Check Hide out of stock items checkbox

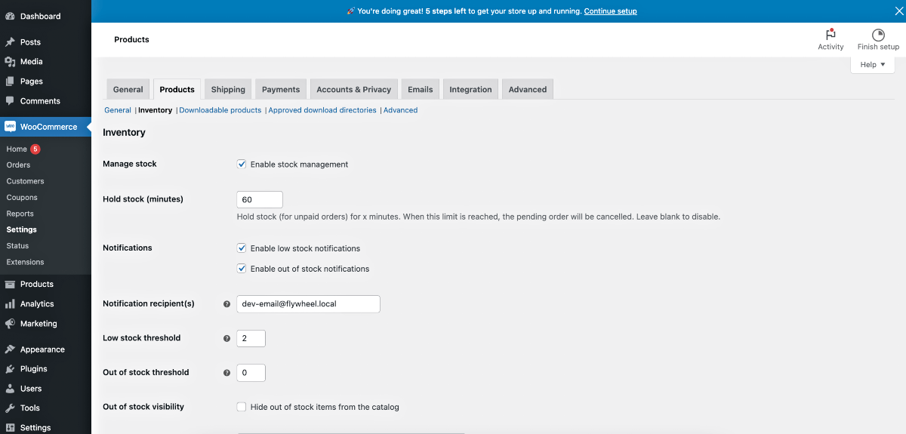tap(242, 407)
